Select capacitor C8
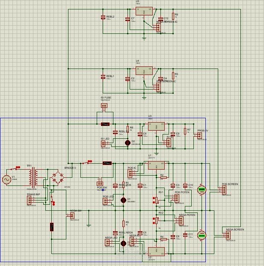The width and height of the screenshot is (264, 266). (x=140, y=134)
